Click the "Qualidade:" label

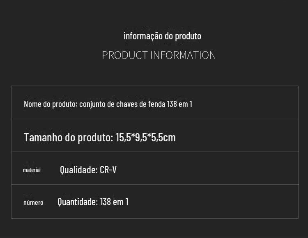[x=78, y=170]
